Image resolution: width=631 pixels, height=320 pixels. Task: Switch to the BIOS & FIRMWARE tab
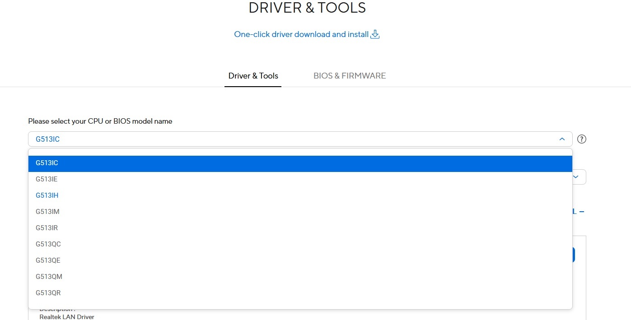pyautogui.click(x=350, y=76)
